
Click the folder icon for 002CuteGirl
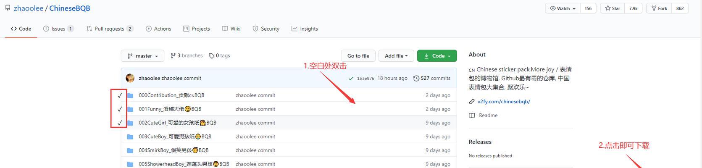[130, 123]
